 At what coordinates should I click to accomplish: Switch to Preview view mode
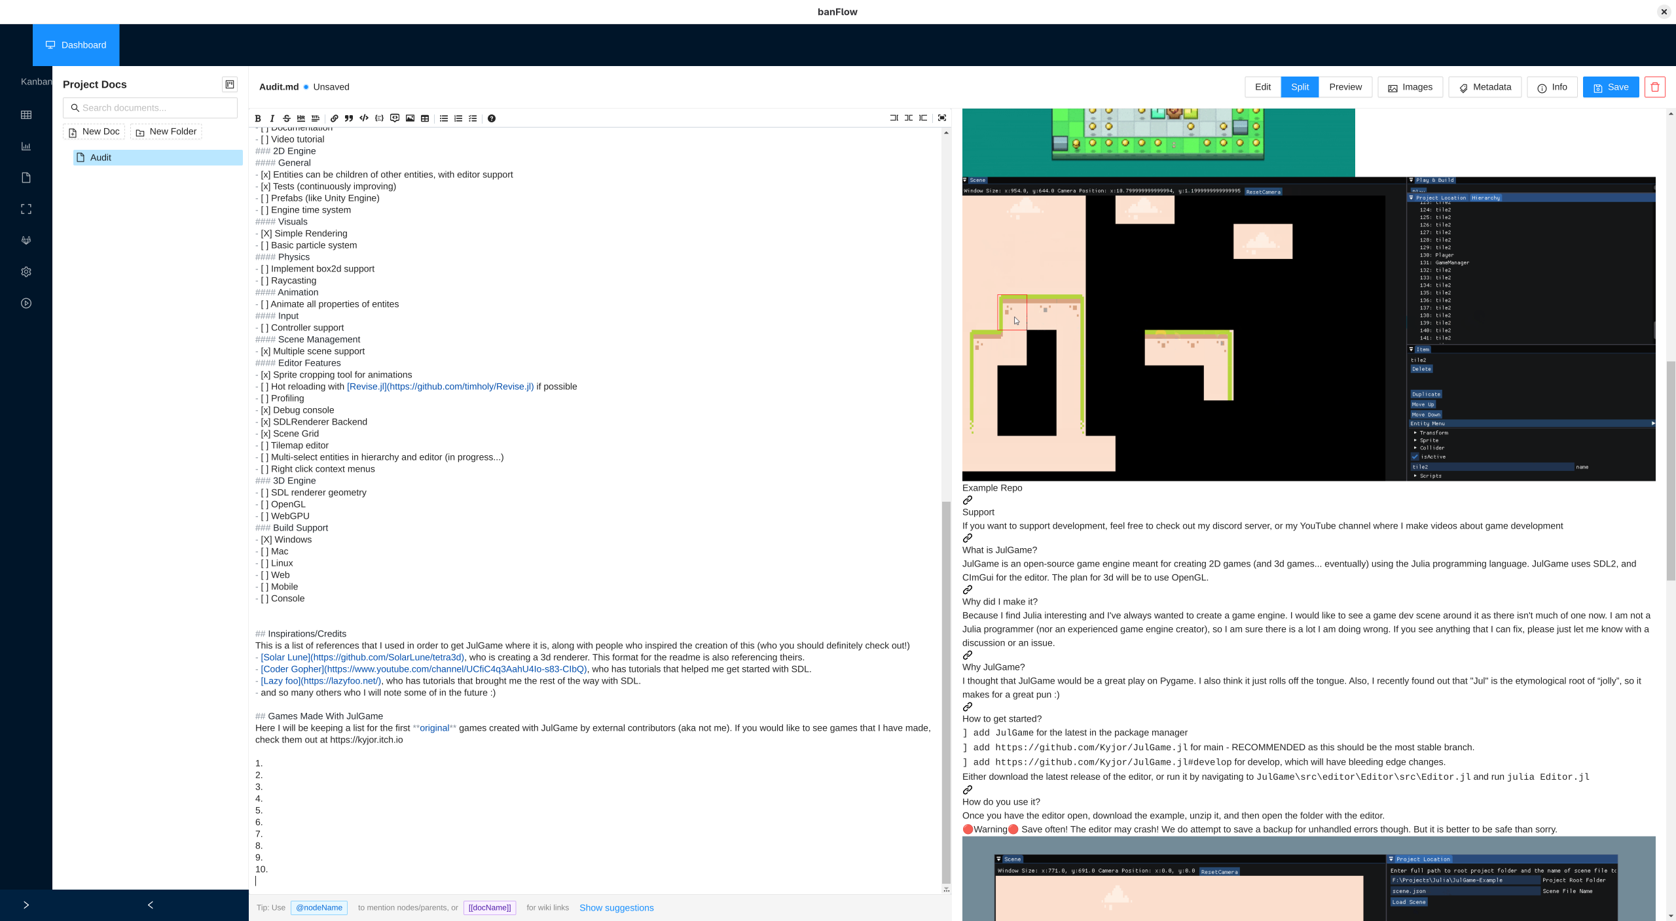tap(1345, 87)
